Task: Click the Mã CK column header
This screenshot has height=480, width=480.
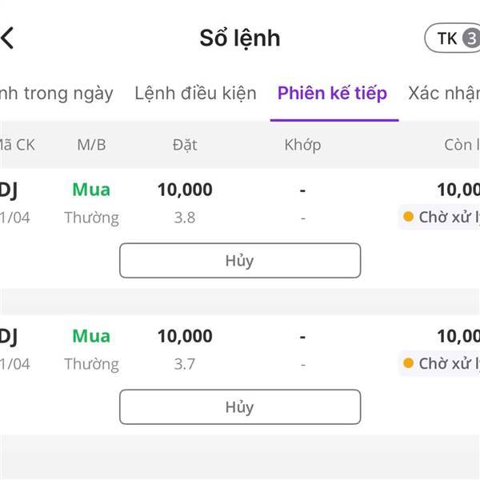Action: [16, 145]
